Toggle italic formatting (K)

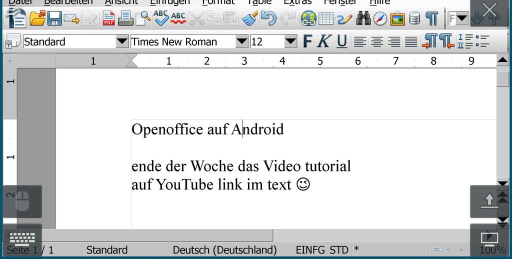click(324, 41)
